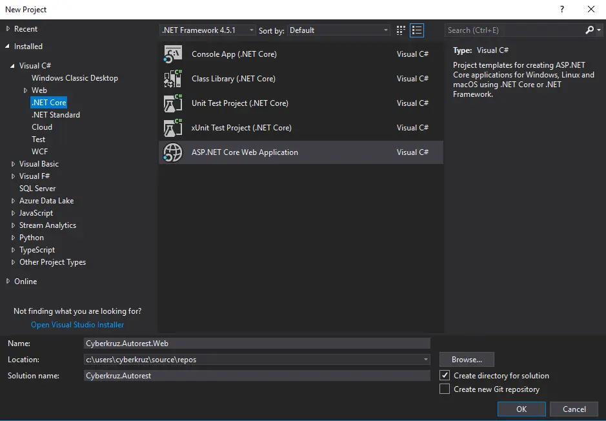606x421 pixels.
Task: Expand the Azure Data Lake node
Action: pyautogui.click(x=13, y=201)
